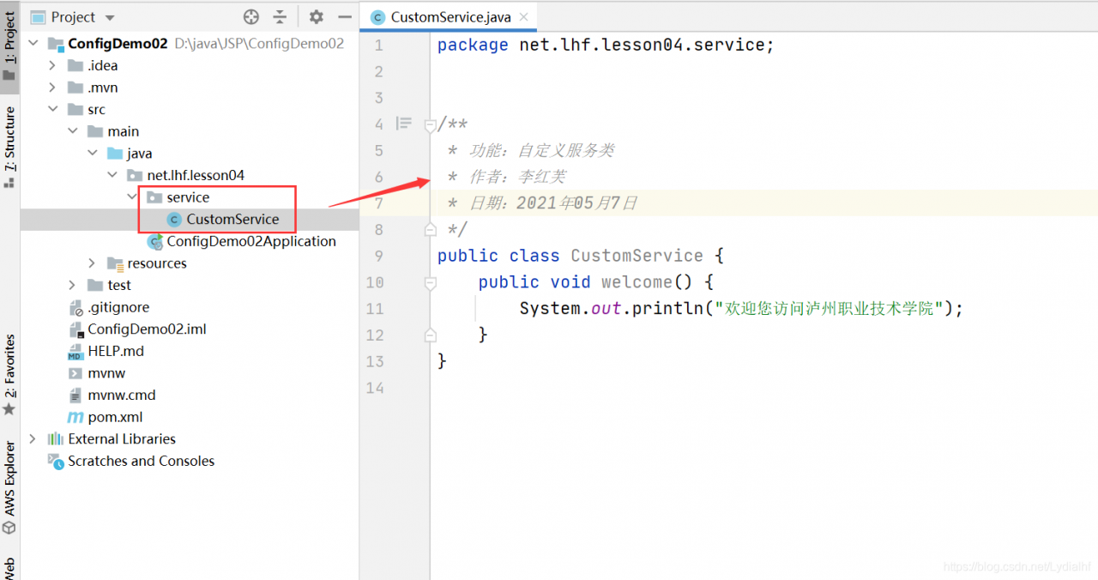The image size is (1098, 580).
Task: Fold the method end marker at line 12
Action: (x=430, y=335)
